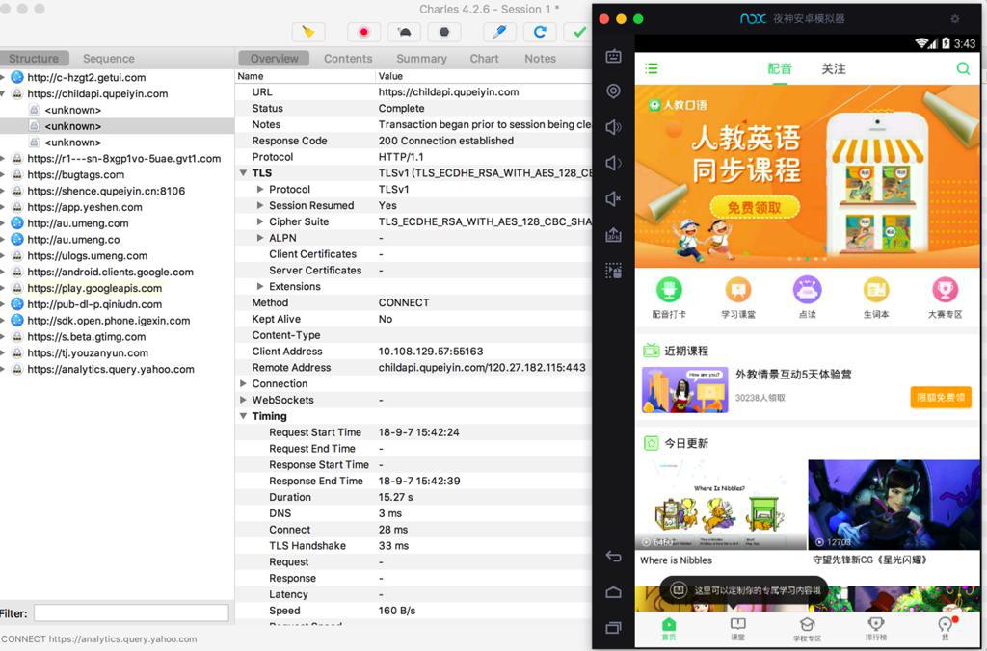Screen dimensions: 987x651
Task: Open the 学校专区 bottom navigation tab
Action: (x=807, y=628)
